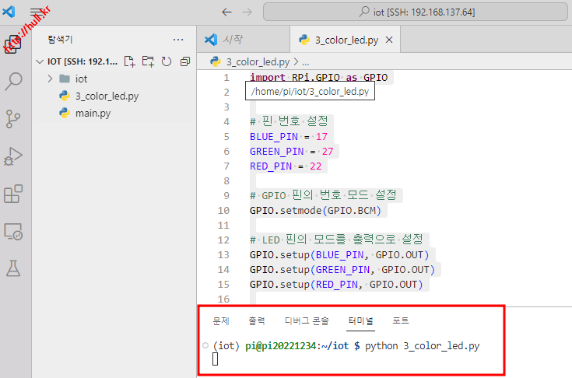This screenshot has width=572, height=378.
Task: Refresh the explorer file tree
Action: click(166, 61)
